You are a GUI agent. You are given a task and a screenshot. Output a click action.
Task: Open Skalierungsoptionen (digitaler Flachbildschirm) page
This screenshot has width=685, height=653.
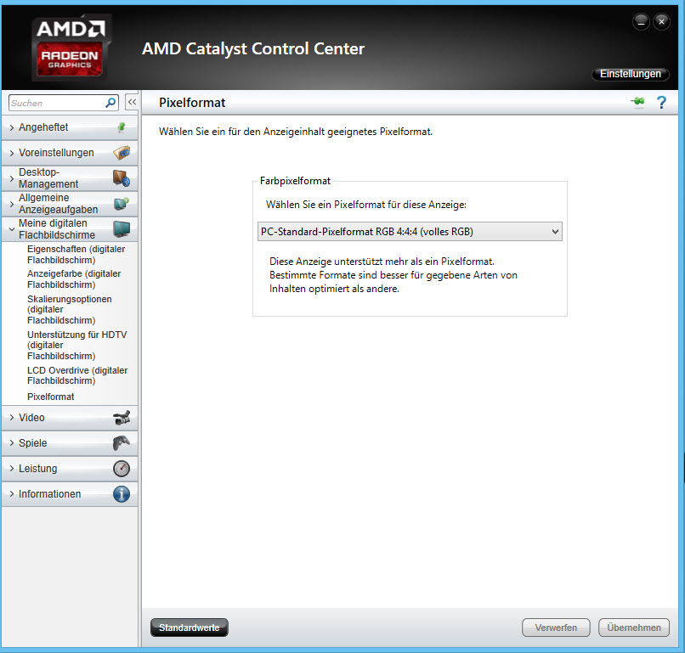point(70,309)
